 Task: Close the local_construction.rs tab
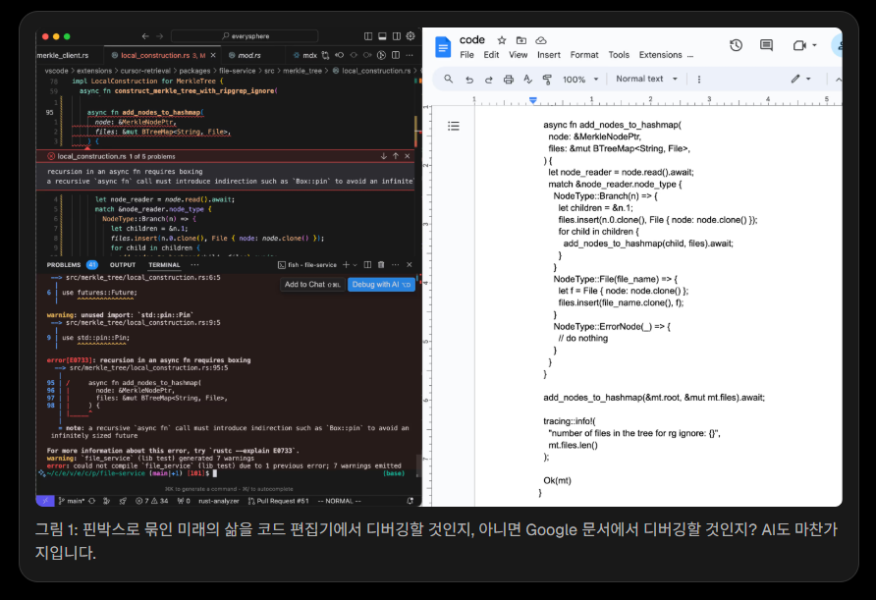[213, 55]
